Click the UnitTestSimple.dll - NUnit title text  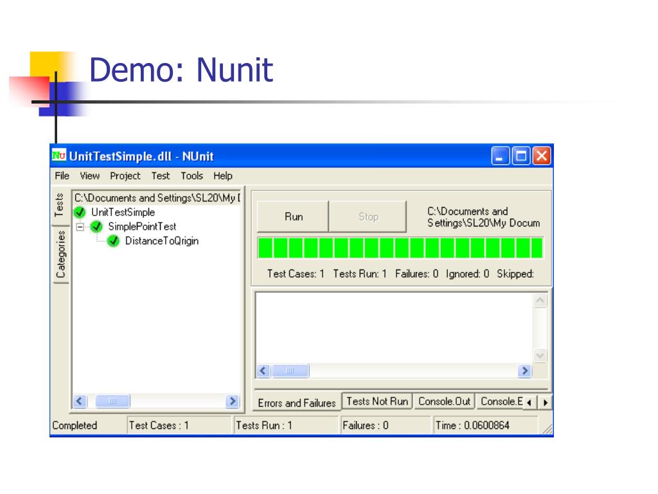(x=141, y=156)
